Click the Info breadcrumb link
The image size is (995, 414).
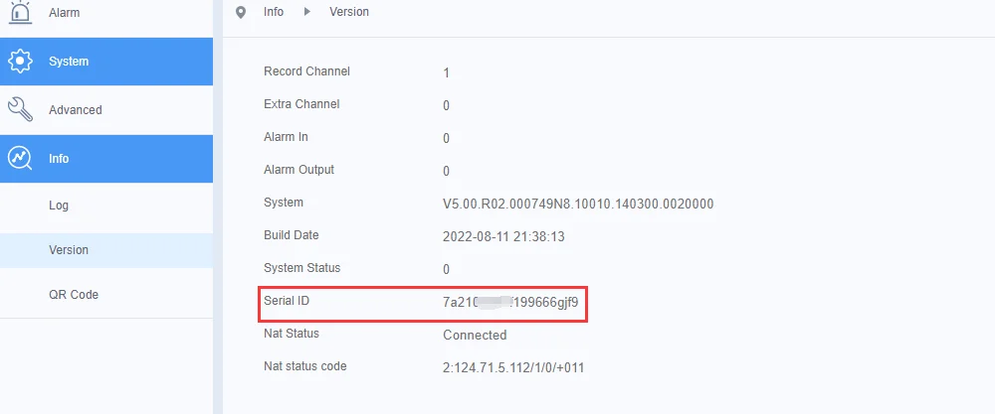click(274, 11)
